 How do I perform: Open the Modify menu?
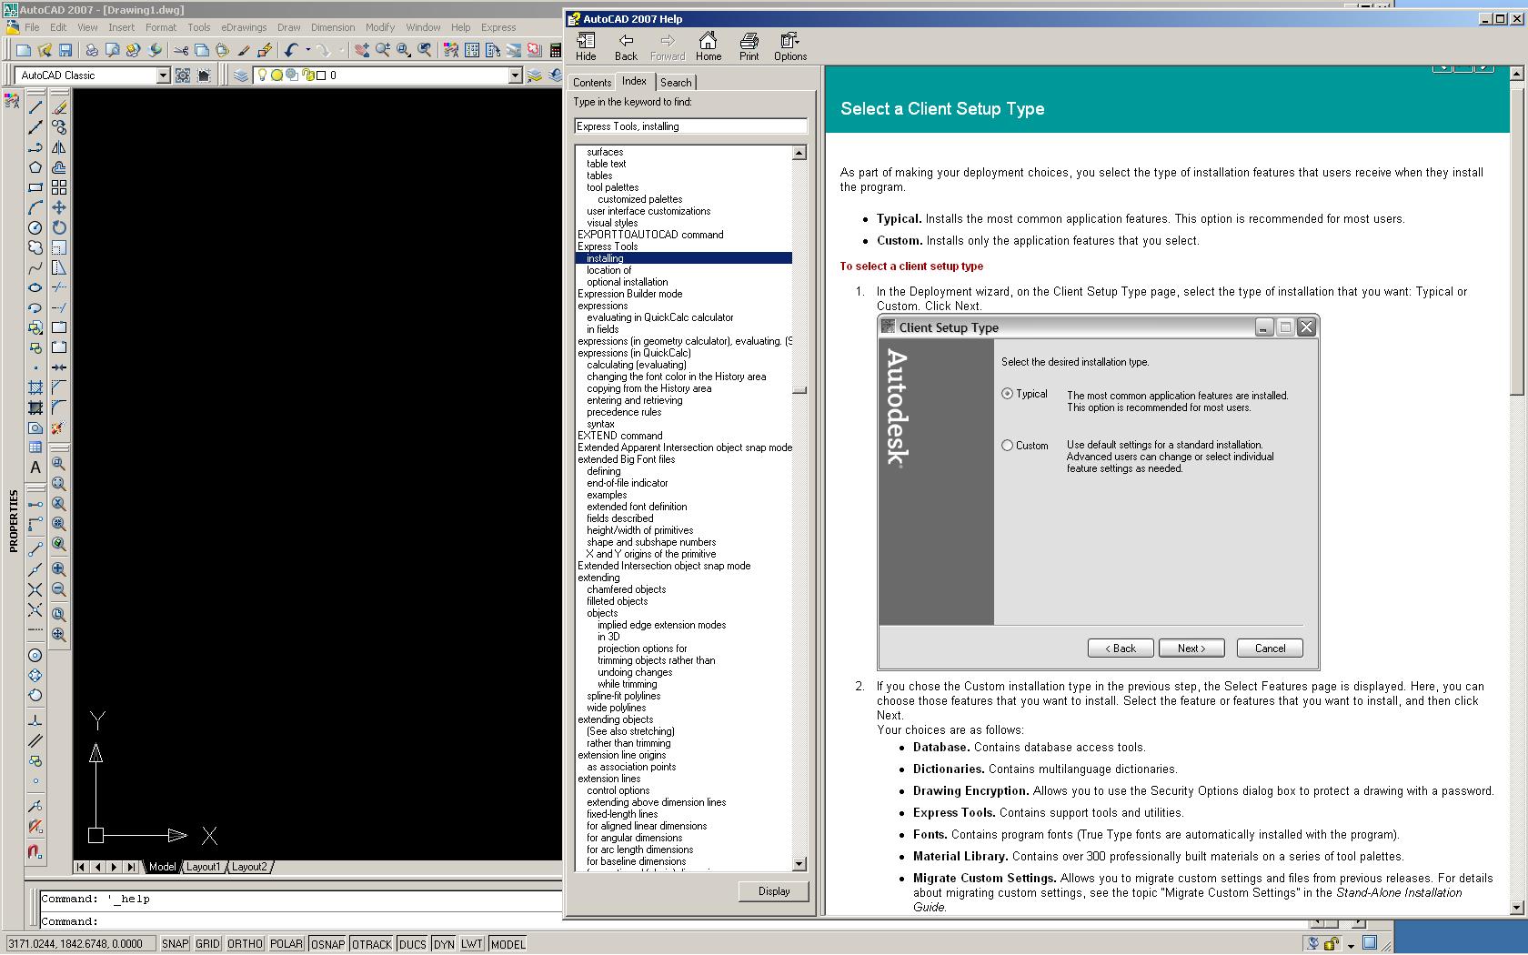click(380, 27)
